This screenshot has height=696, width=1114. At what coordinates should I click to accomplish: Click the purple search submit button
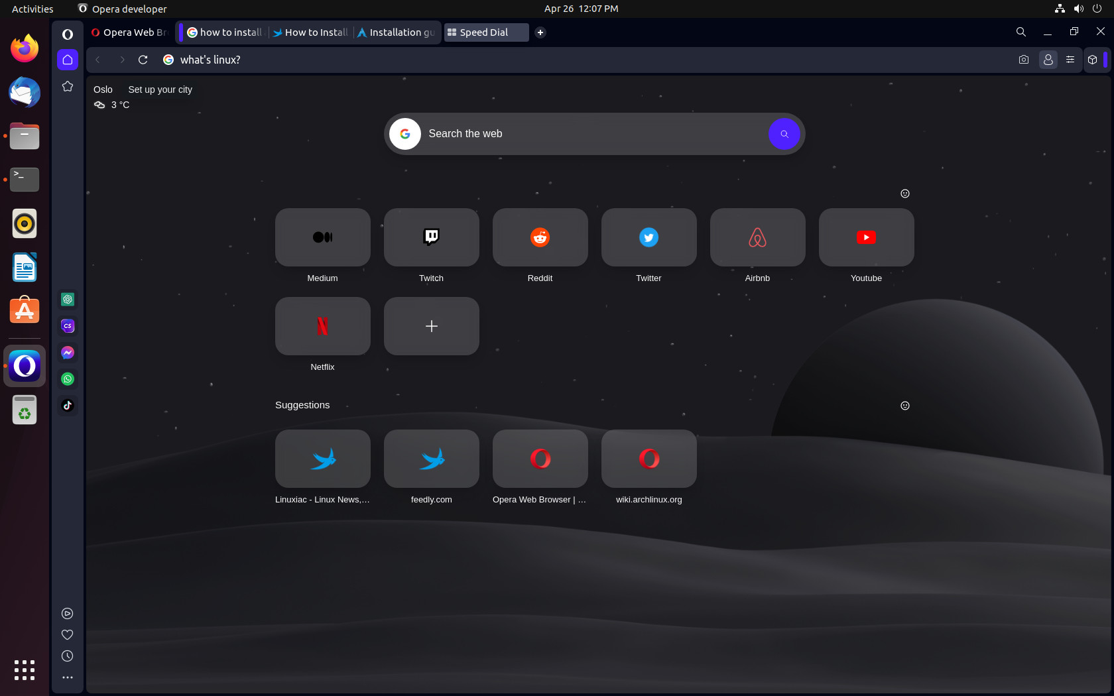784,134
